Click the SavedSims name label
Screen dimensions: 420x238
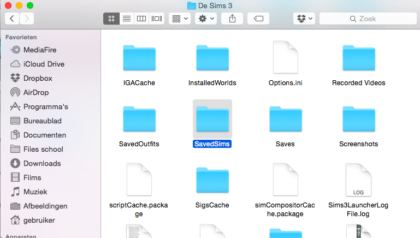(x=212, y=144)
